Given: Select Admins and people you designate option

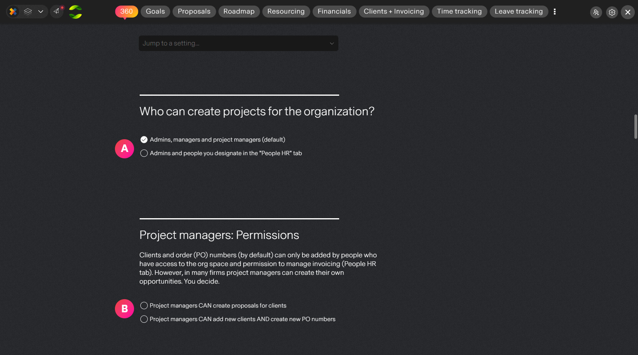Looking at the screenshot, I should pyautogui.click(x=221, y=153).
